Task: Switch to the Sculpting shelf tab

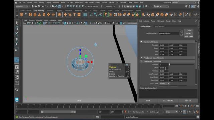Action: pyautogui.click(x=50, y=10)
